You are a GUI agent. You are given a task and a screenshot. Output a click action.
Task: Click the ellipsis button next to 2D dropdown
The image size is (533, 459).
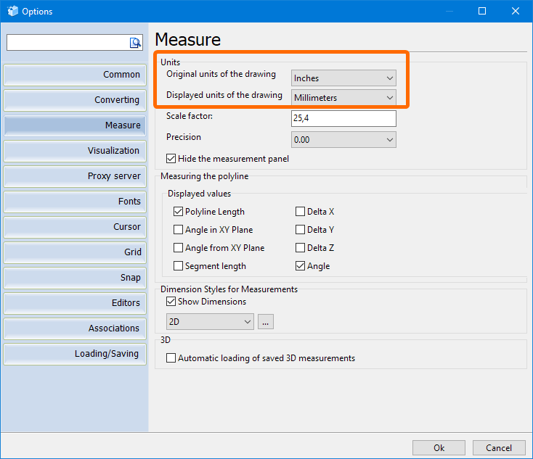click(266, 321)
